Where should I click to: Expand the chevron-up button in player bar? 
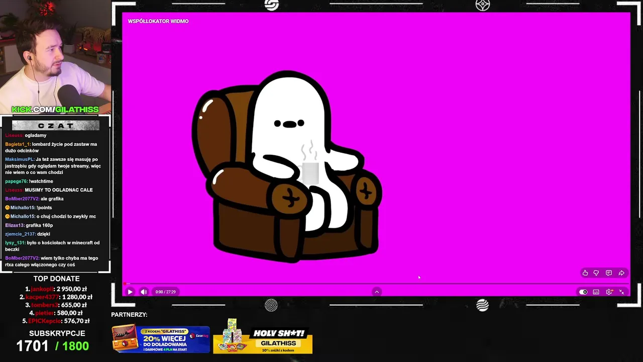click(x=377, y=292)
